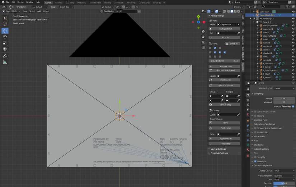Click the eyedropper next to Cutter field
This screenshot has width=296, height=187.
(x=239, y=114)
